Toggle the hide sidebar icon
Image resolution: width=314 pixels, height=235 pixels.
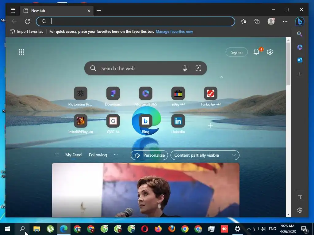300,197
